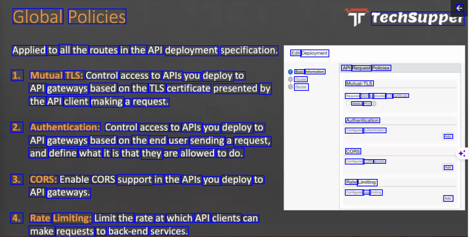Viewport: 469px width, 237px height.
Task: Click the Rate Limiting section header in panel
Action: click(361, 182)
